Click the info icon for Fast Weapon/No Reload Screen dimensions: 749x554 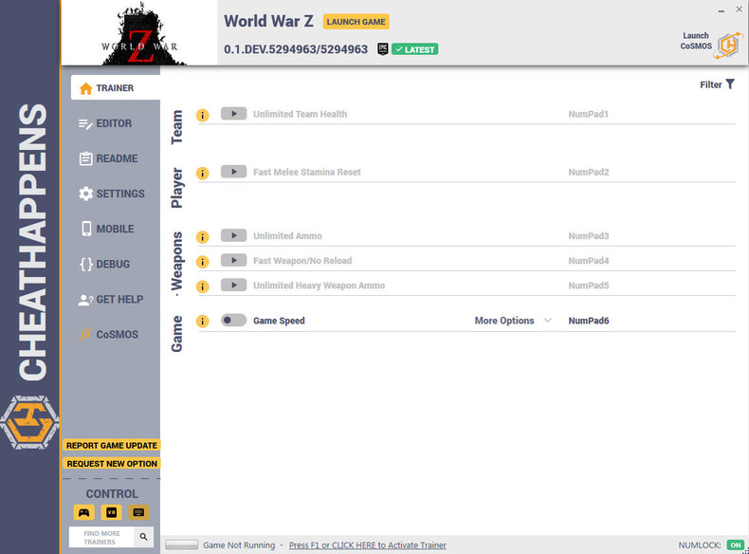[x=203, y=262]
